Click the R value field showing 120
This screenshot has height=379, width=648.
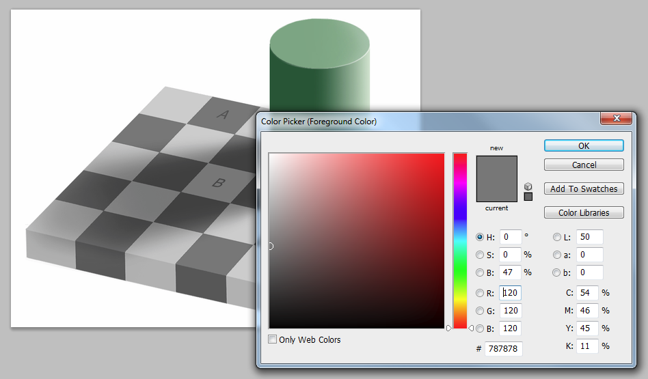click(x=511, y=293)
